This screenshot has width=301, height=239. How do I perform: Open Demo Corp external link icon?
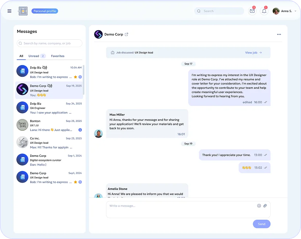pyautogui.click(x=127, y=35)
